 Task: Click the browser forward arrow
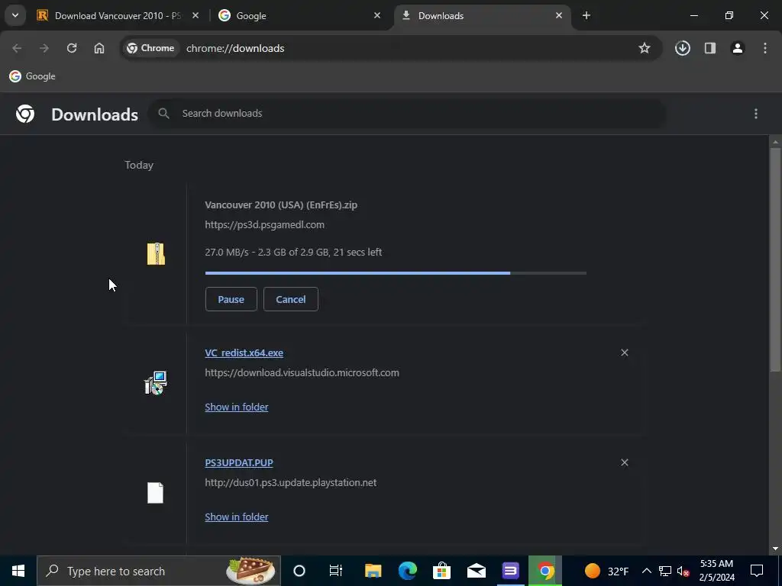tap(44, 48)
